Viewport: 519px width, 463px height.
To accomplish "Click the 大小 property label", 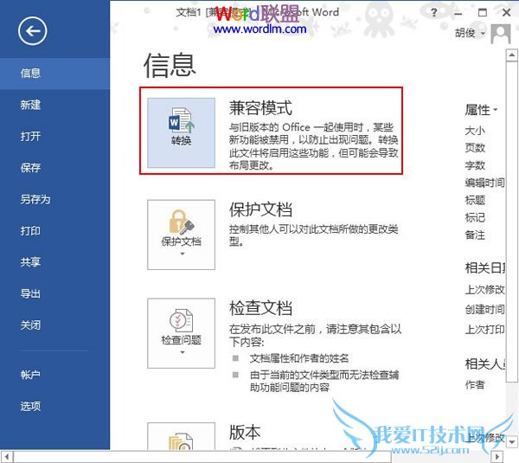I will click(x=475, y=131).
